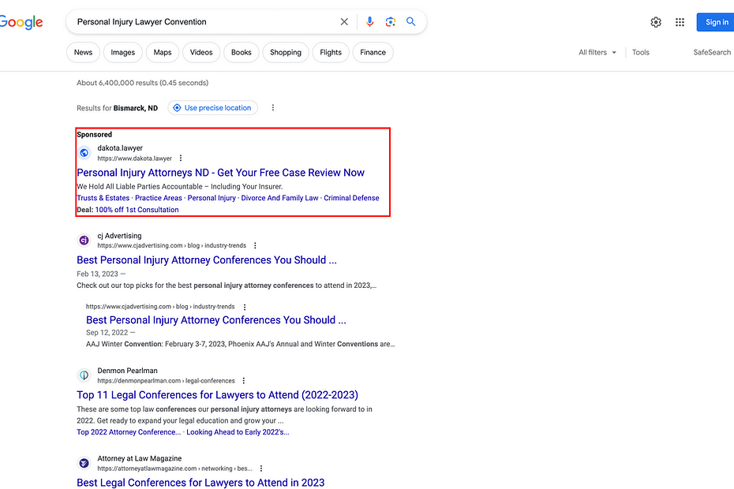734x489 pixels.
Task: Open three-dot menu next to Use precise location
Action: pyautogui.click(x=273, y=107)
